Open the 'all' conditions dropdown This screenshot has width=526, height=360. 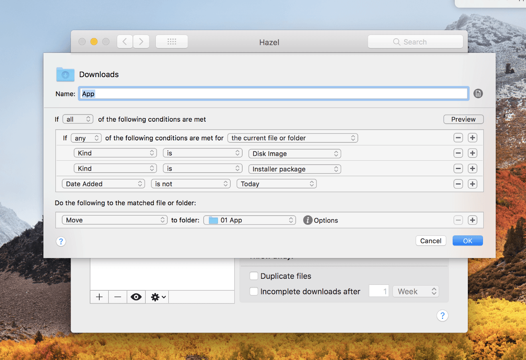tap(78, 119)
